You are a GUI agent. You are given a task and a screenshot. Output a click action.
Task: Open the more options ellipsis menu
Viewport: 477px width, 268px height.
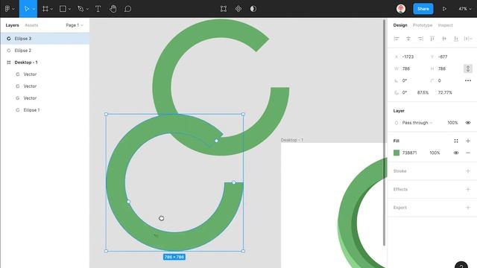(x=468, y=80)
